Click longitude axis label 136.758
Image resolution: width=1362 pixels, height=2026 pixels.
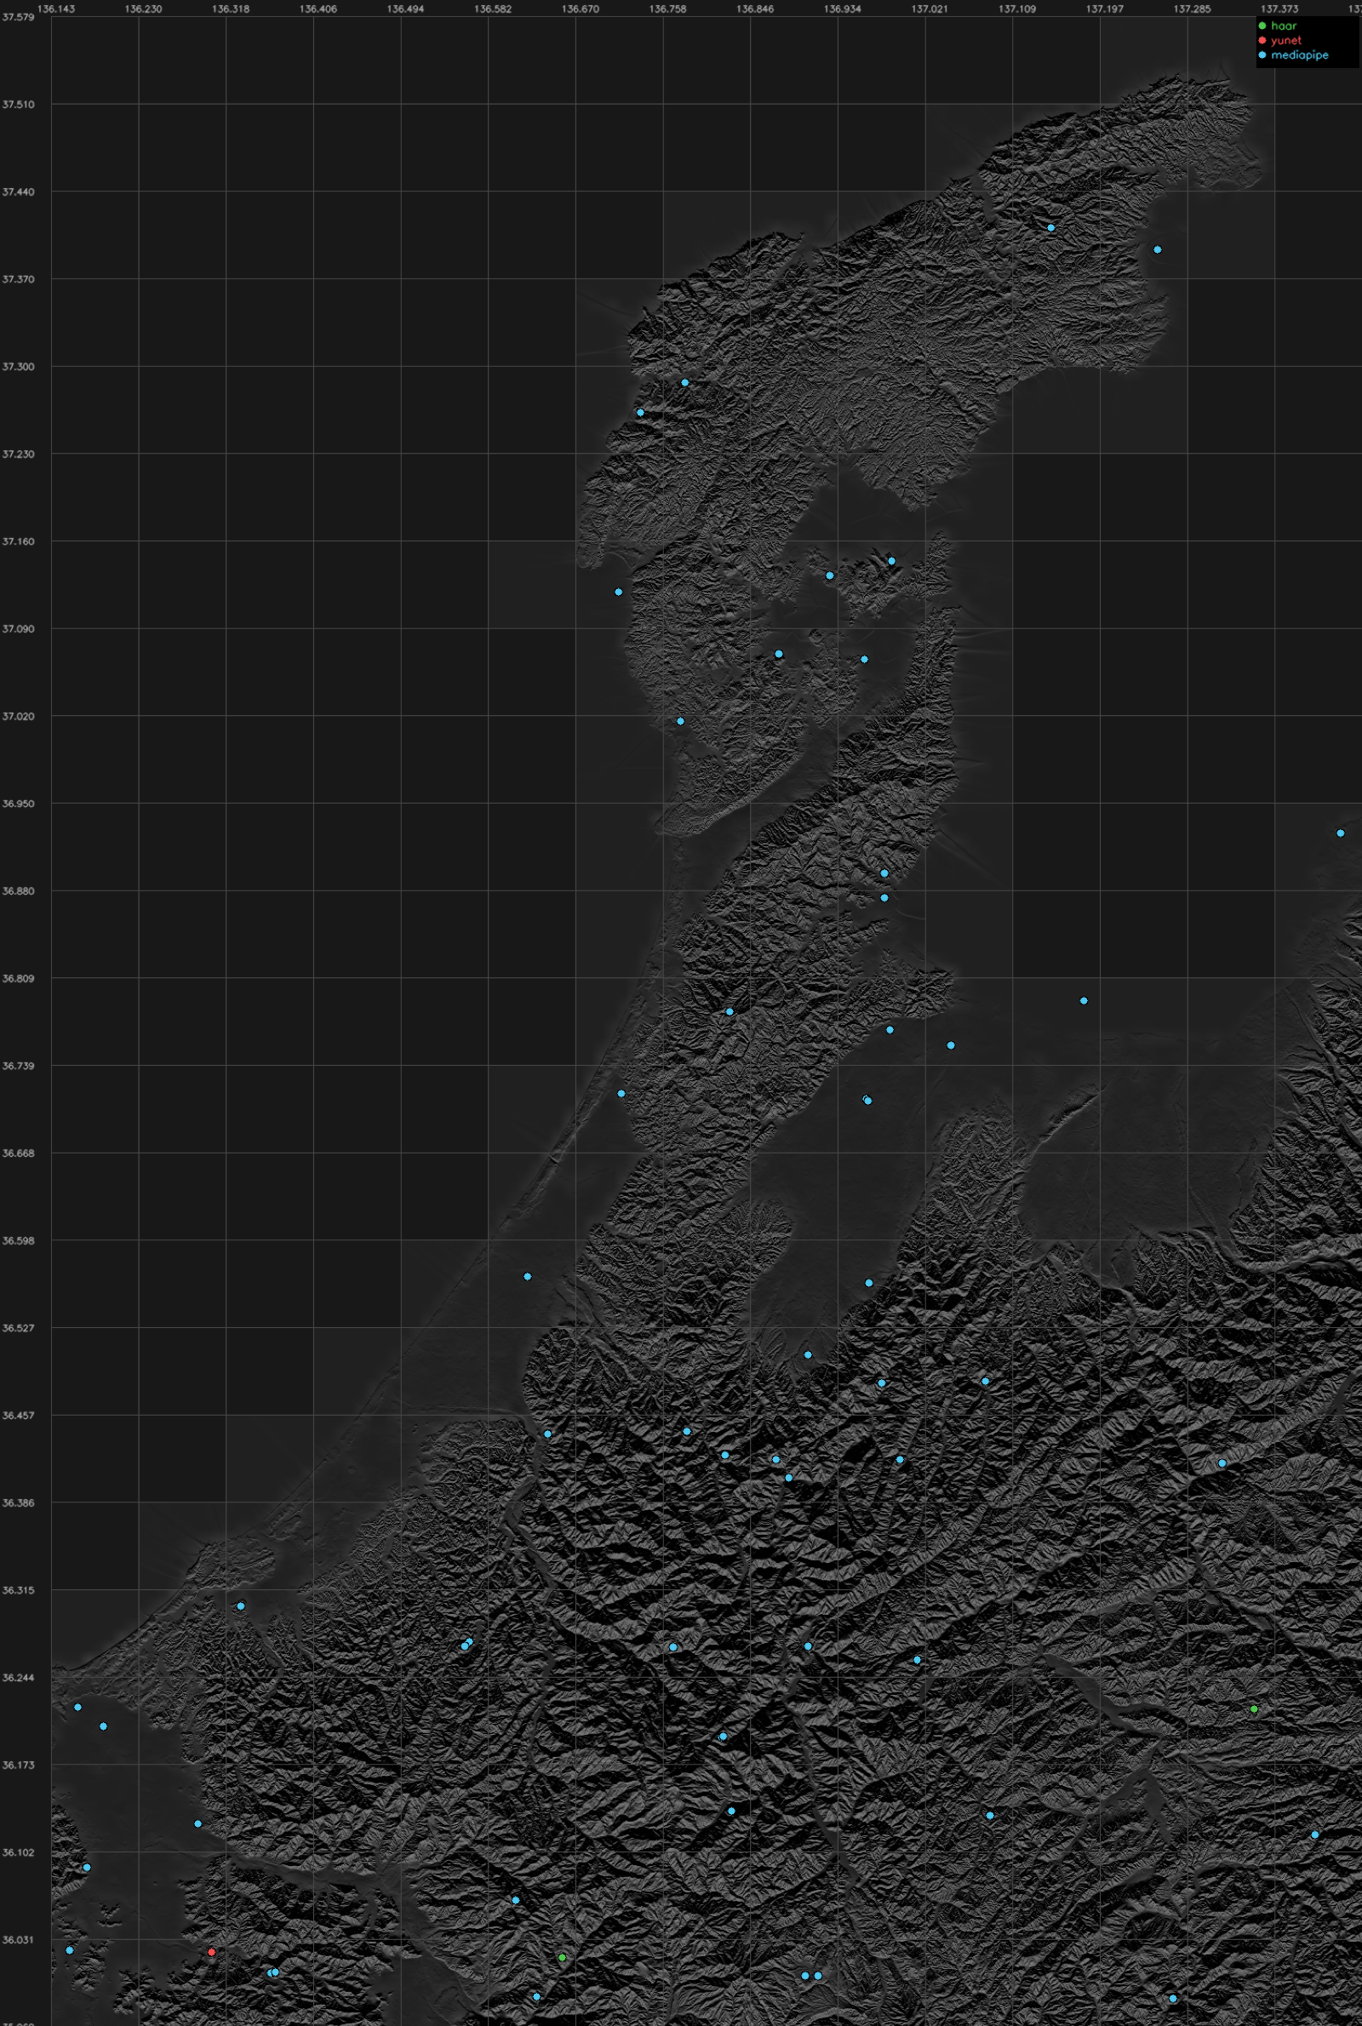[667, 9]
